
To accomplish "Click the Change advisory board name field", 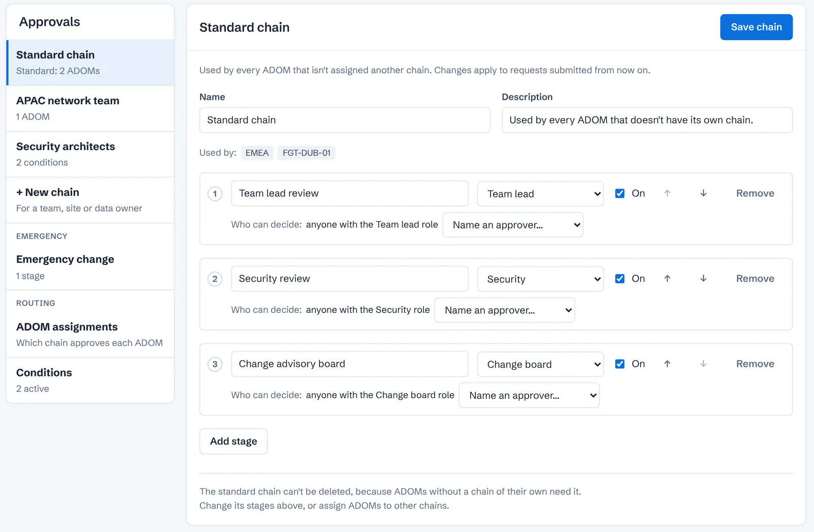I will 350,364.
